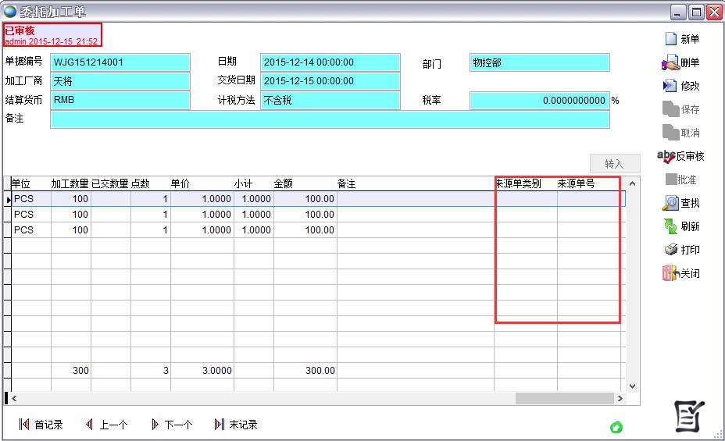Go to next record with 下一个

(x=155, y=425)
